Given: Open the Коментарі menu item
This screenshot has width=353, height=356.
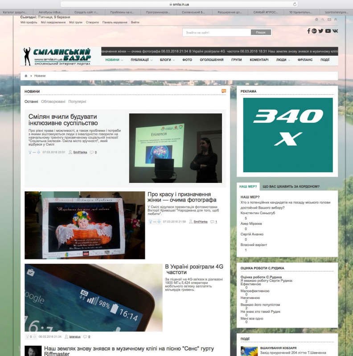Looking at the screenshot, I should tap(259, 60).
